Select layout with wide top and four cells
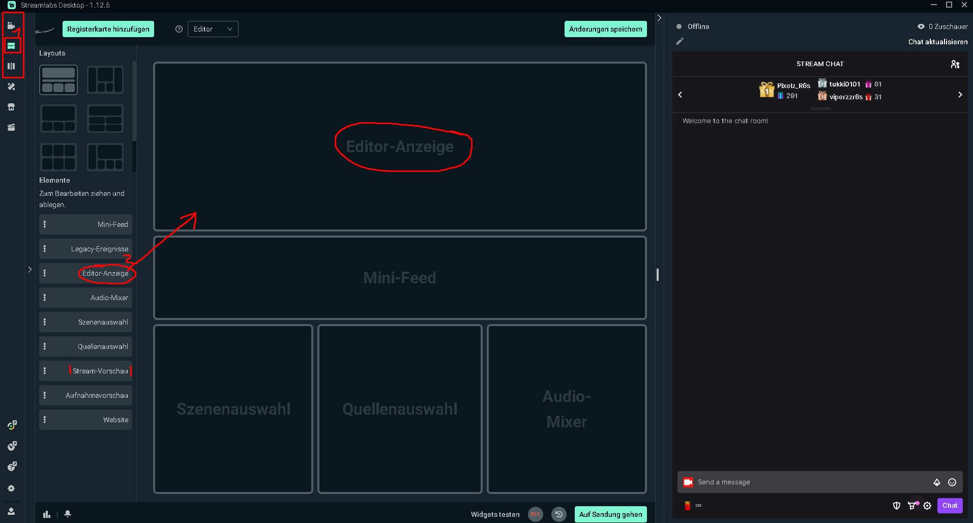Screen dimensions: 973x523 point(105,119)
